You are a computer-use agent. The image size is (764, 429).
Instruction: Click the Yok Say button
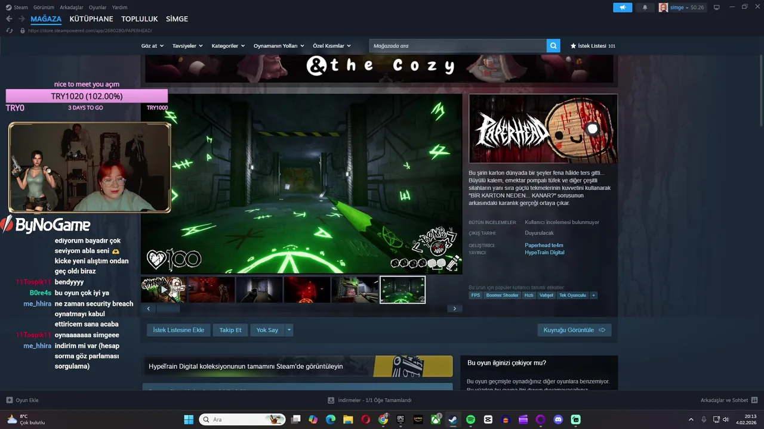267,330
